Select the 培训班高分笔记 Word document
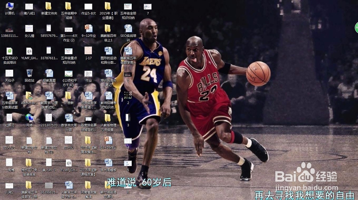This screenshot has height=200, width=358. (108, 73)
